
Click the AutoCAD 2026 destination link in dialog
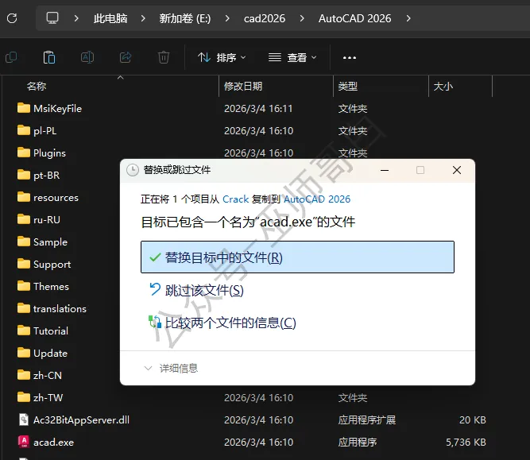[317, 199]
